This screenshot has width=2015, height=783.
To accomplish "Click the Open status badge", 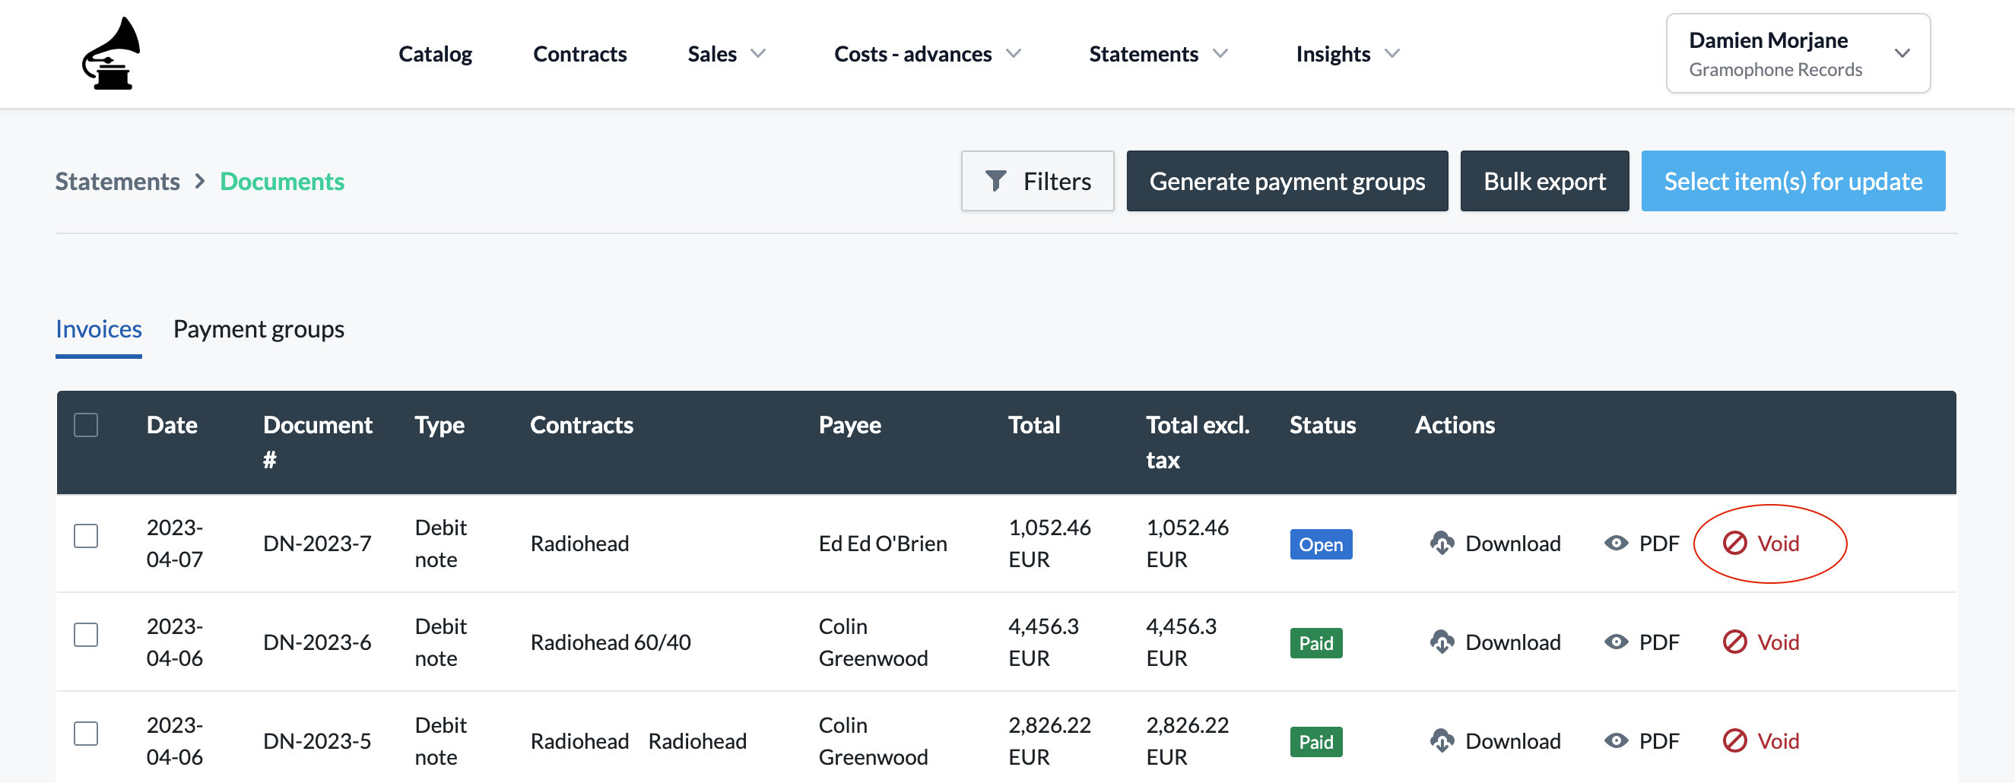I will 1320,544.
